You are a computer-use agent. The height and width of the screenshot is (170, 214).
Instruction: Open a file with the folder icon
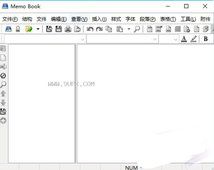tap(29, 29)
